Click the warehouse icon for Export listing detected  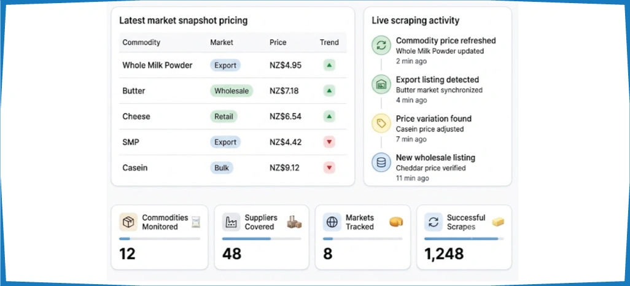click(x=381, y=84)
